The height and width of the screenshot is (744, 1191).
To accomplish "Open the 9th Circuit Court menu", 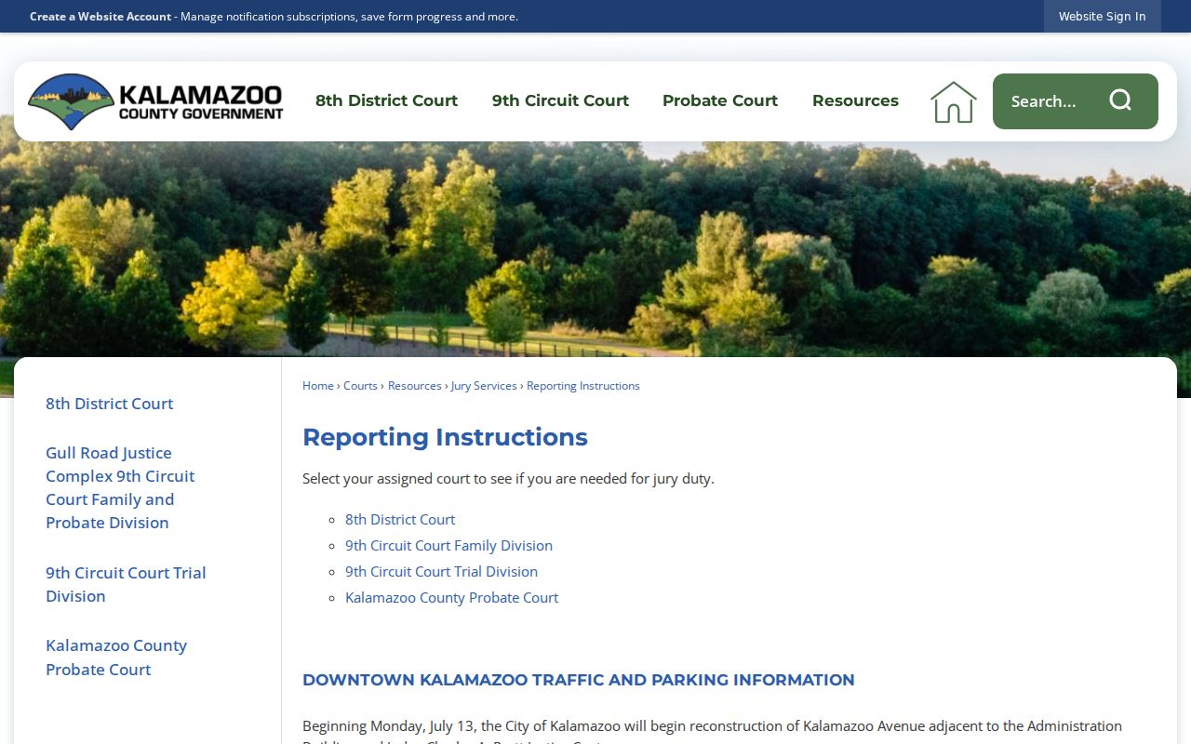I will point(560,100).
